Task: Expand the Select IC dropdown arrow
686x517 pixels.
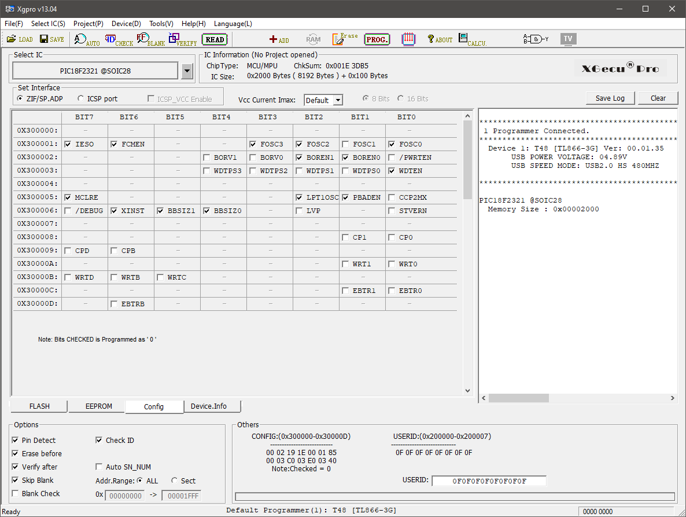Action: 187,71
